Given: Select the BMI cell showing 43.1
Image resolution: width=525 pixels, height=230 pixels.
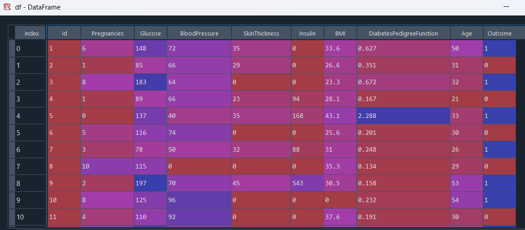Looking at the screenshot, I should click(340, 116).
